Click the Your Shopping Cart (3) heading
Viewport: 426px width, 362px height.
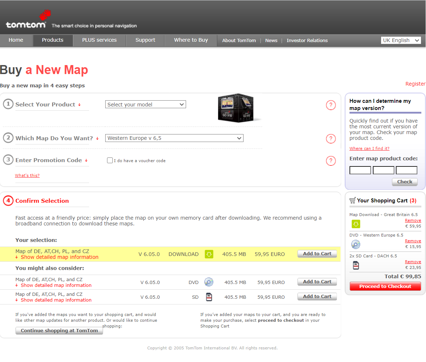click(386, 201)
